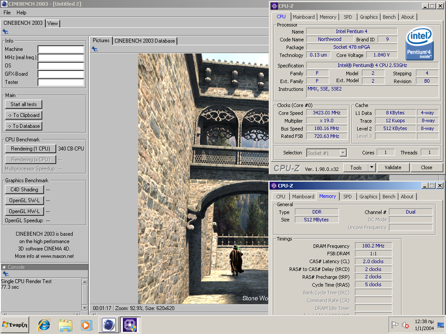Click the To Clipboard button
This screenshot has width=446, height=334.
tap(24, 115)
